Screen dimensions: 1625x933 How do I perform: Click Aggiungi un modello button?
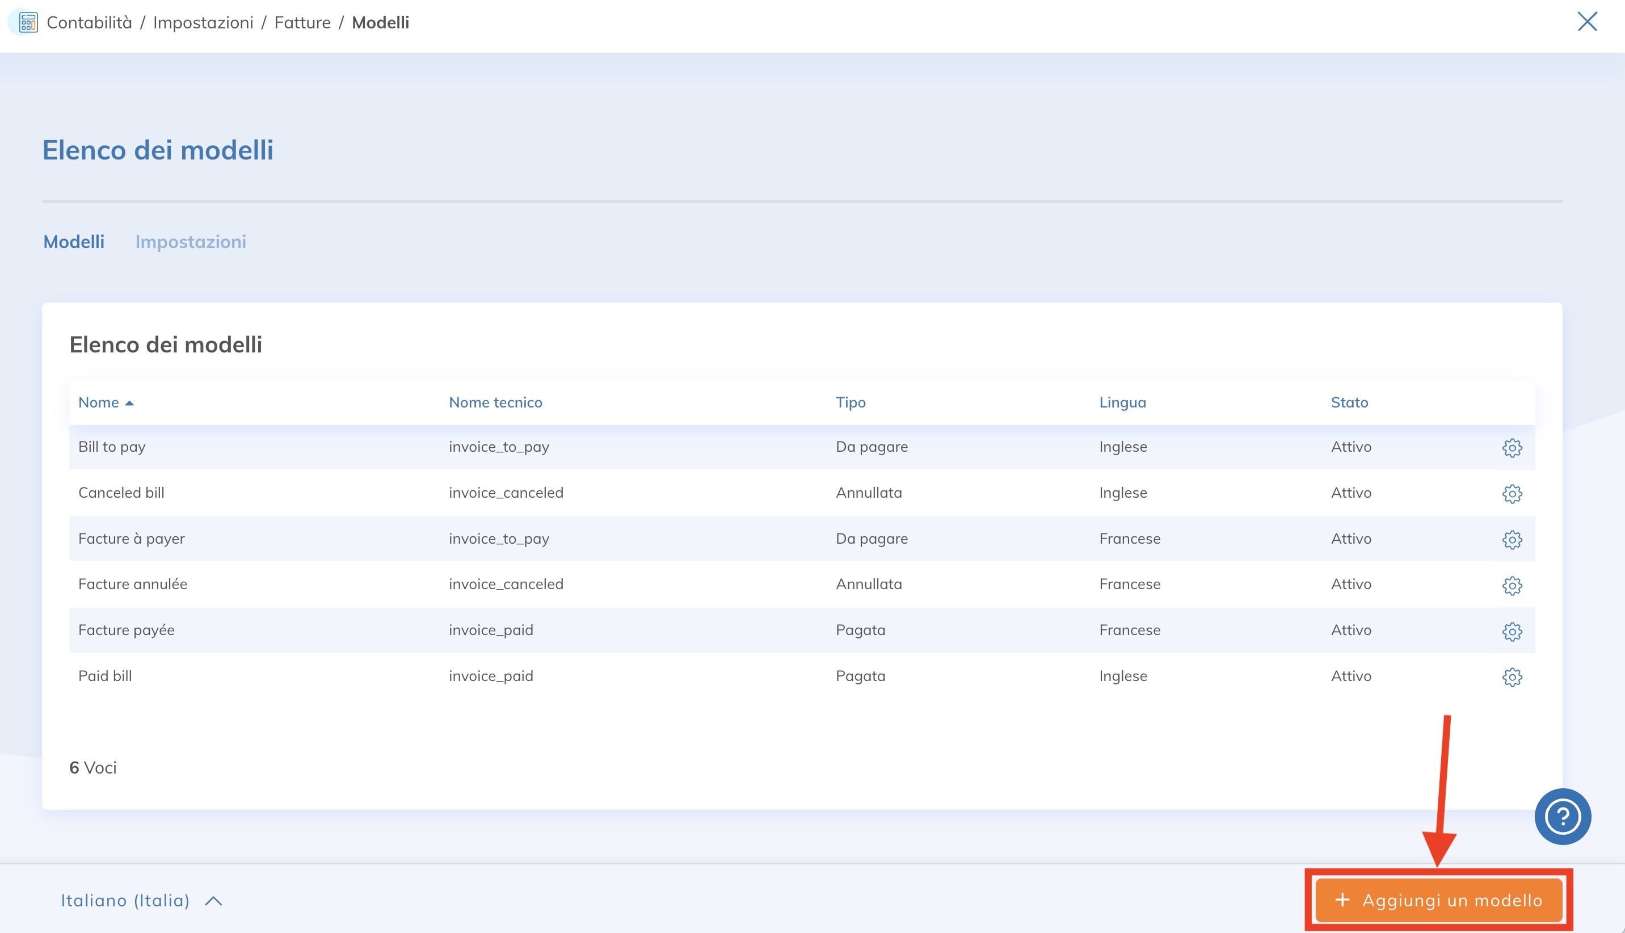click(1438, 900)
